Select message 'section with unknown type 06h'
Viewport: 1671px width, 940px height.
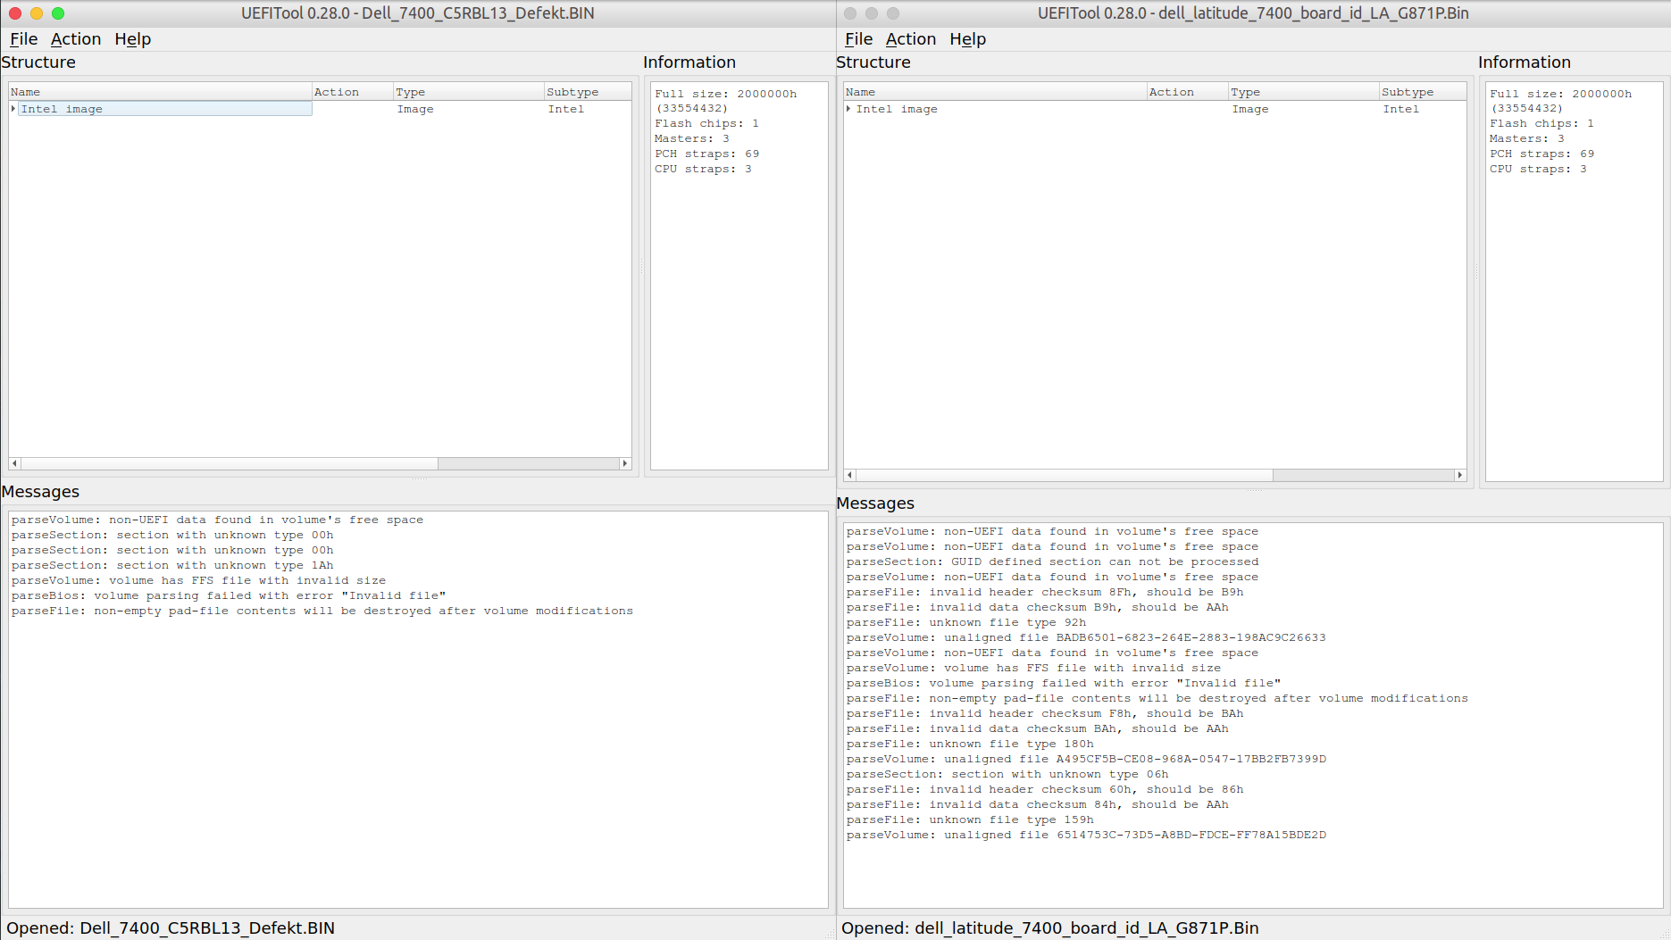click(x=1007, y=774)
